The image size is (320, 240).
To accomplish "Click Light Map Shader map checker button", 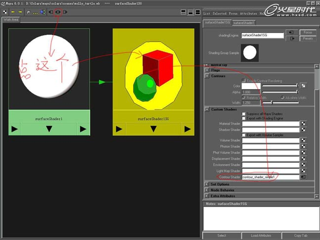I will pyautogui.click(x=303, y=171).
